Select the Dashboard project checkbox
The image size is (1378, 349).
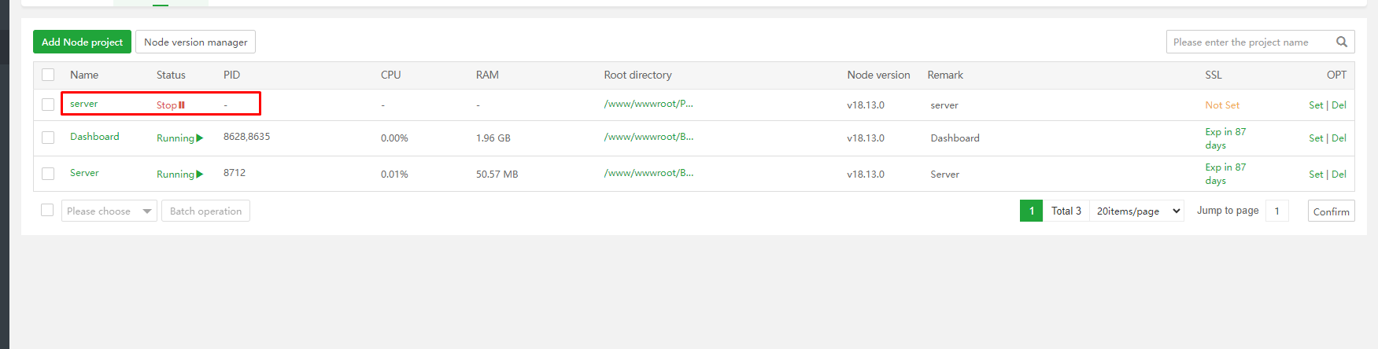point(48,138)
